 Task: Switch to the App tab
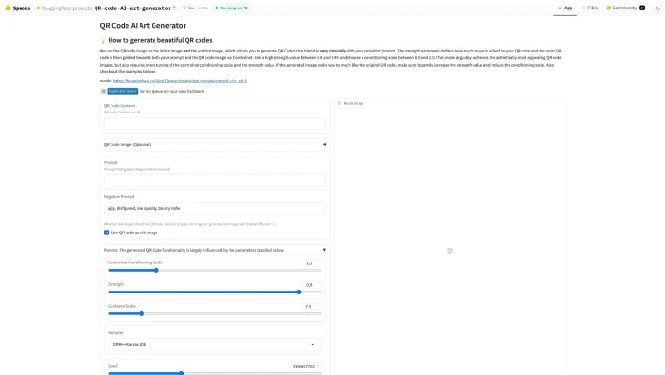pyautogui.click(x=565, y=7)
